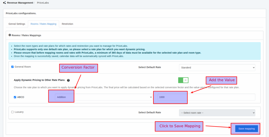Open the Standerd default rate dropdown
Image resolution: width=269 pixels, height=137 pixels.
coord(217,67)
